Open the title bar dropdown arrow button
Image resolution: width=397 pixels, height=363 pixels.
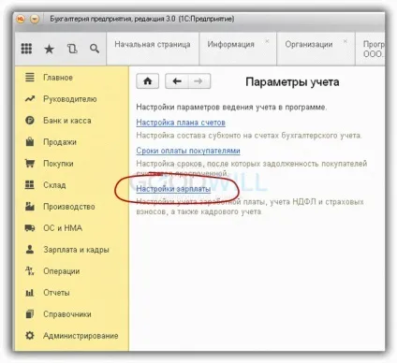[35, 19]
